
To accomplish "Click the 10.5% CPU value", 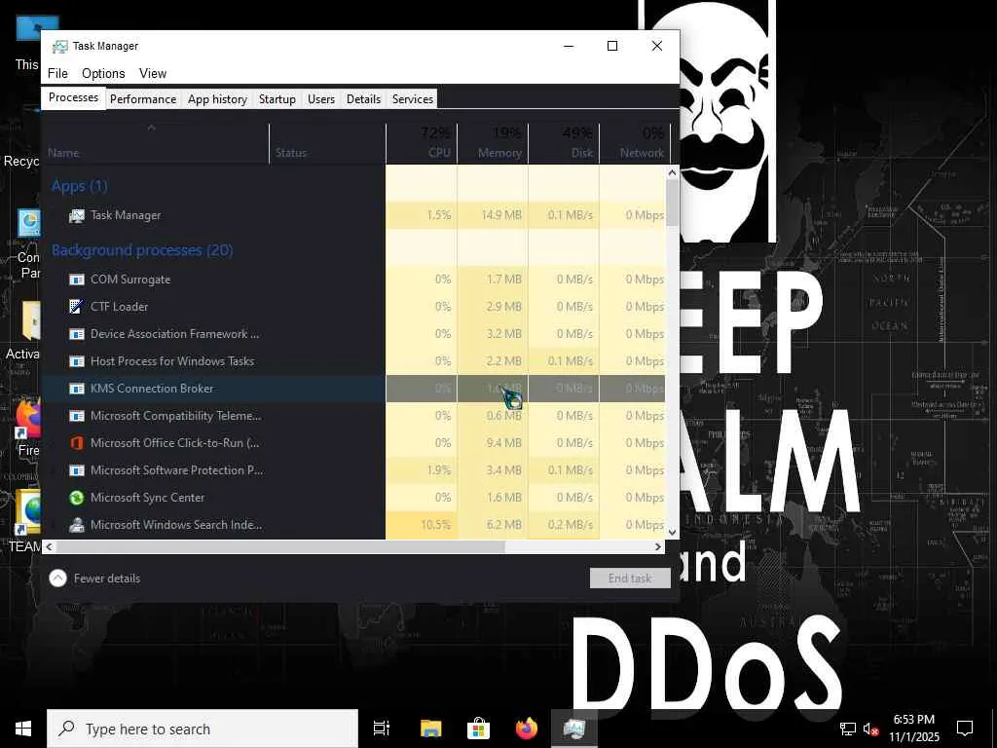I will click(x=435, y=525).
